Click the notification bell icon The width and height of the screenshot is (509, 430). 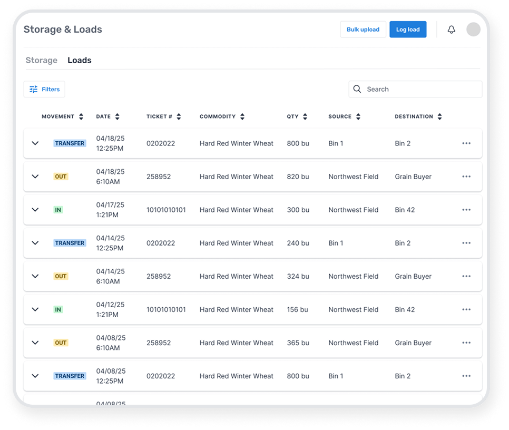point(451,30)
